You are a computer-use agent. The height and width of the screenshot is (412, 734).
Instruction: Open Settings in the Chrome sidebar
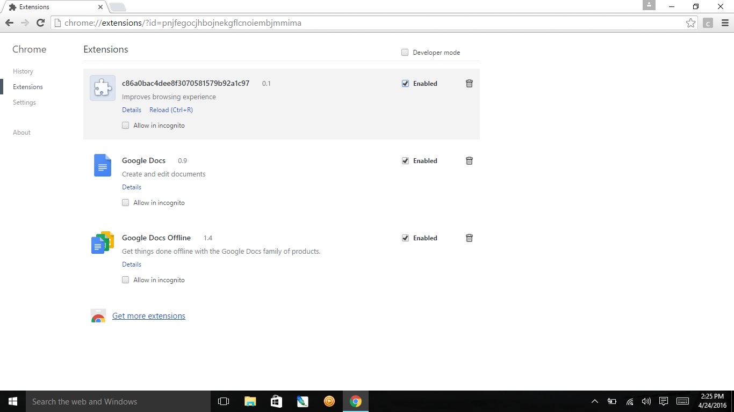(24, 102)
